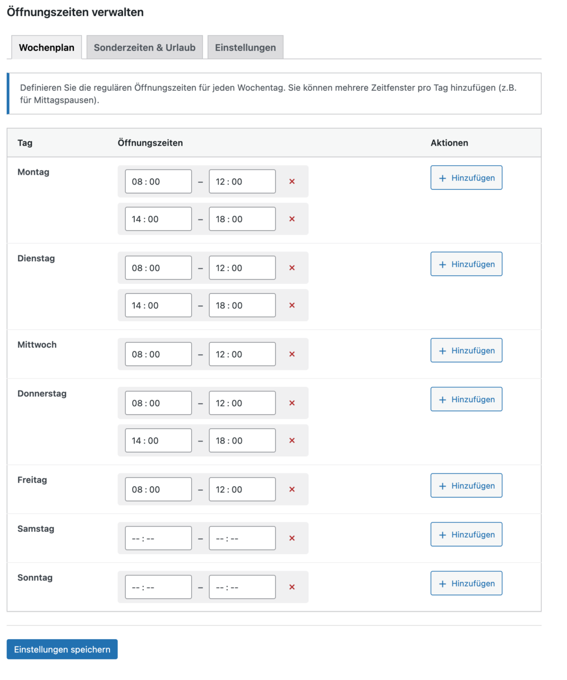Delete Friday's 08:00–12:00 time slot
The image size is (567, 680).
tap(291, 489)
